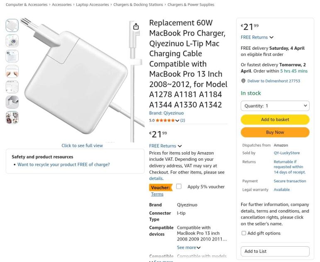The image size is (320, 262).
Task: Open Brand: Qiyezinuo link
Action: coord(166,113)
